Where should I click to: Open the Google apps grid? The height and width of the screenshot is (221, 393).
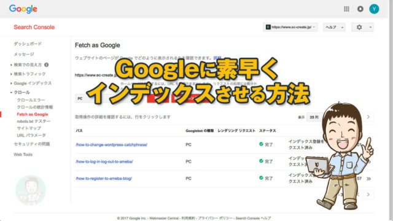346,9
